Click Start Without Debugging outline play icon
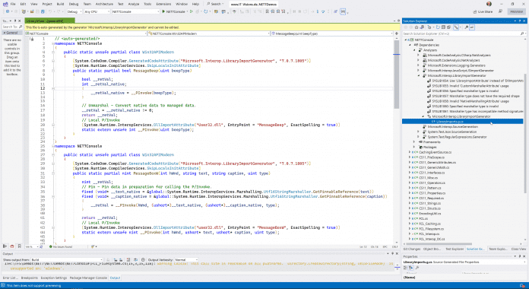Viewport: 529px width, 289px height. click(192, 11)
